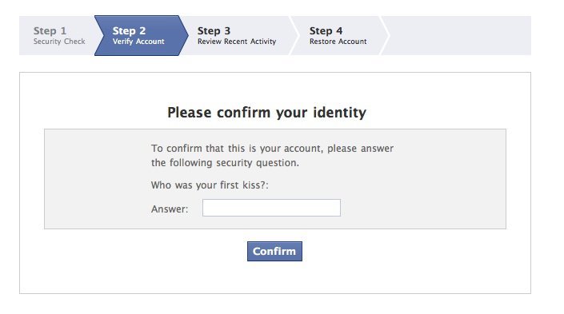Viewport: 564px width, 314px height.
Task: Click the chevron divider between Step 3 and Step 4
Action: [294, 36]
